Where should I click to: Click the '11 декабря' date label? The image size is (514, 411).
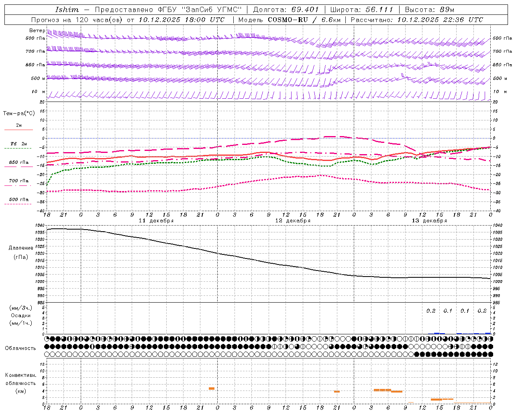coord(156,221)
